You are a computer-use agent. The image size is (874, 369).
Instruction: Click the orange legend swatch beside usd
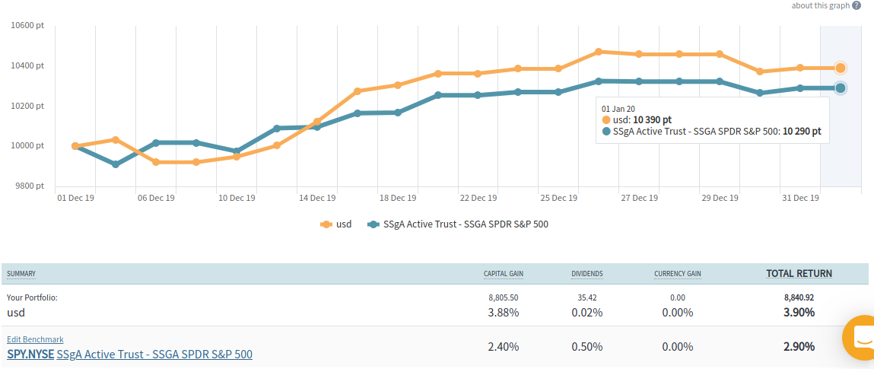point(326,224)
